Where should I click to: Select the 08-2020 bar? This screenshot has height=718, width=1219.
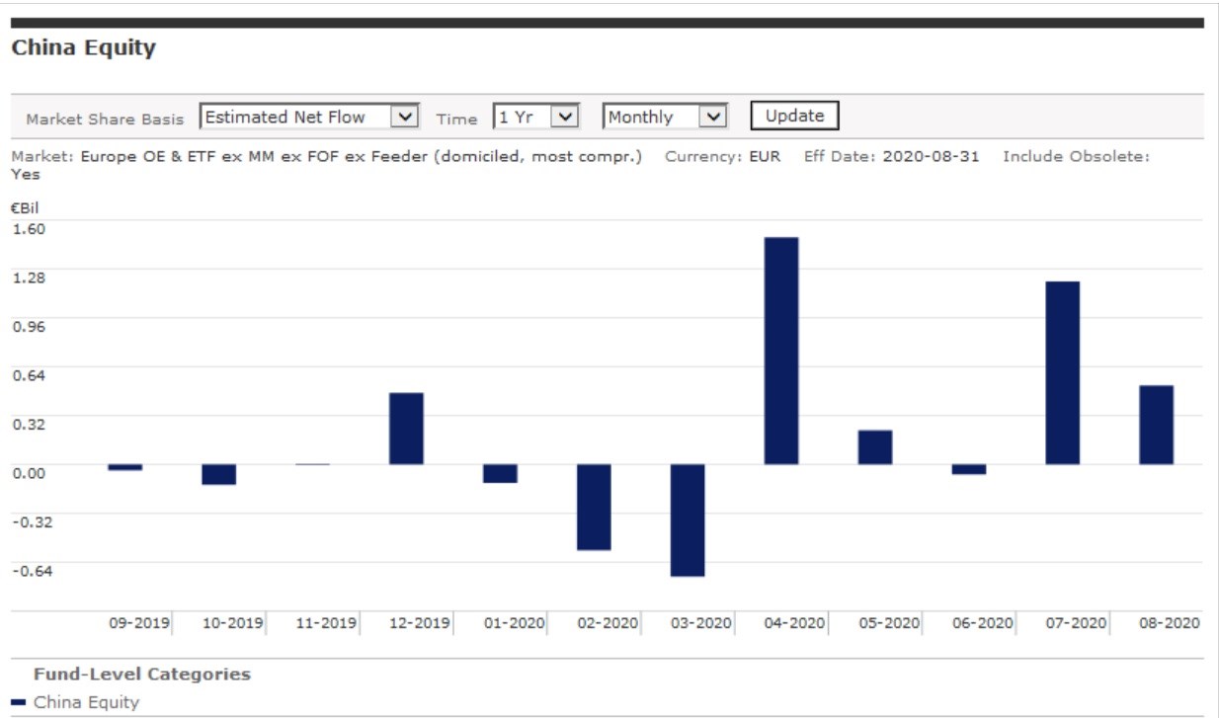point(1156,425)
